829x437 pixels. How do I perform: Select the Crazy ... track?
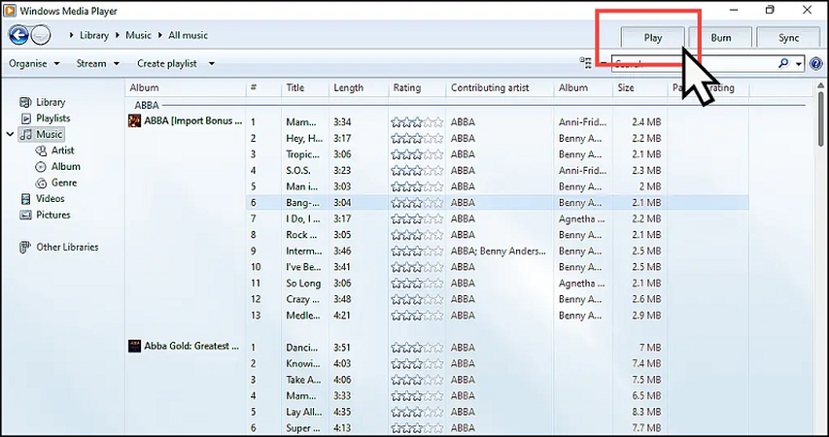tap(302, 299)
